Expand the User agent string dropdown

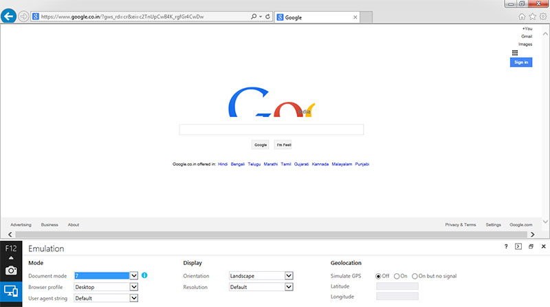tap(133, 298)
